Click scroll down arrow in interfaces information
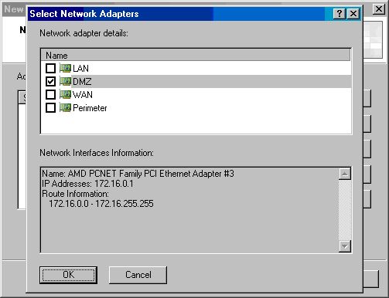Screen dimensions: 389x298 [x=345, y=246]
